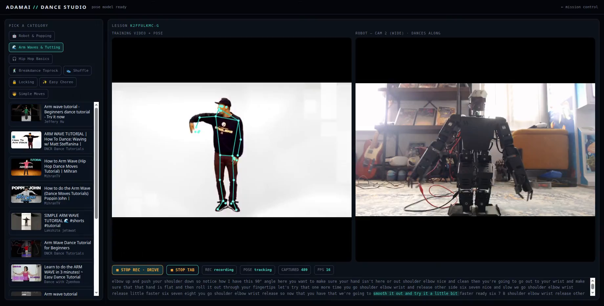Click the STOP REC · DRIVE button
Image resolution: width=604 pixels, height=306 pixels.
(x=138, y=270)
